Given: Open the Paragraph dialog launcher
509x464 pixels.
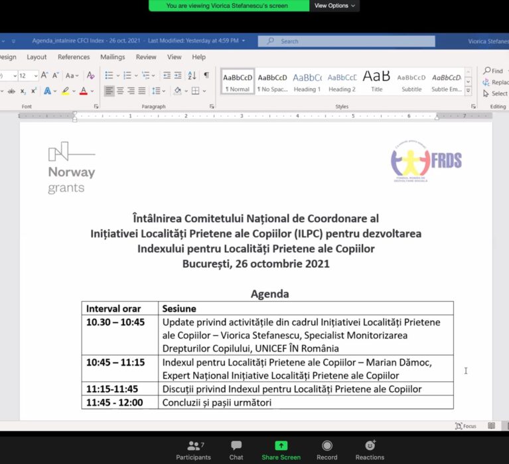Looking at the screenshot, I should [212, 106].
